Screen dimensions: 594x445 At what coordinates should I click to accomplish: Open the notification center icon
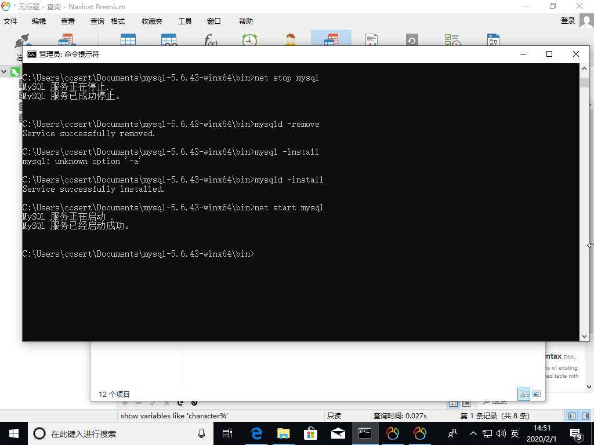click(576, 434)
